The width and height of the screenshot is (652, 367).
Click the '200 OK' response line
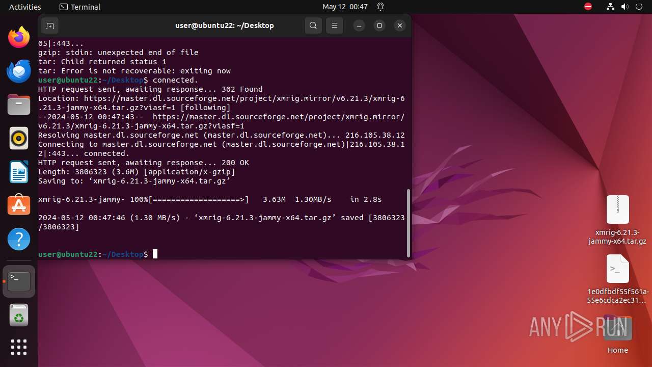tap(144, 163)
